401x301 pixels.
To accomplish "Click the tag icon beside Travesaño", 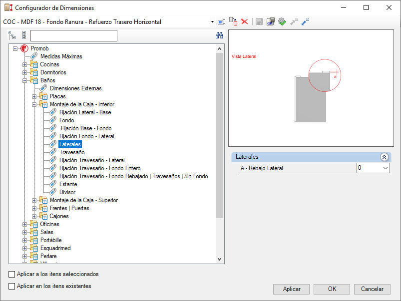I will pos(52,152).
